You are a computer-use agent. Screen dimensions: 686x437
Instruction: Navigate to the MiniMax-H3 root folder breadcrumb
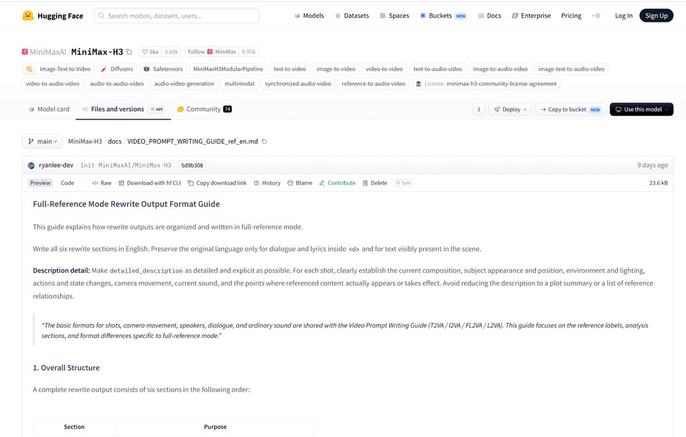pyautogui.click(x=85, y=141)
